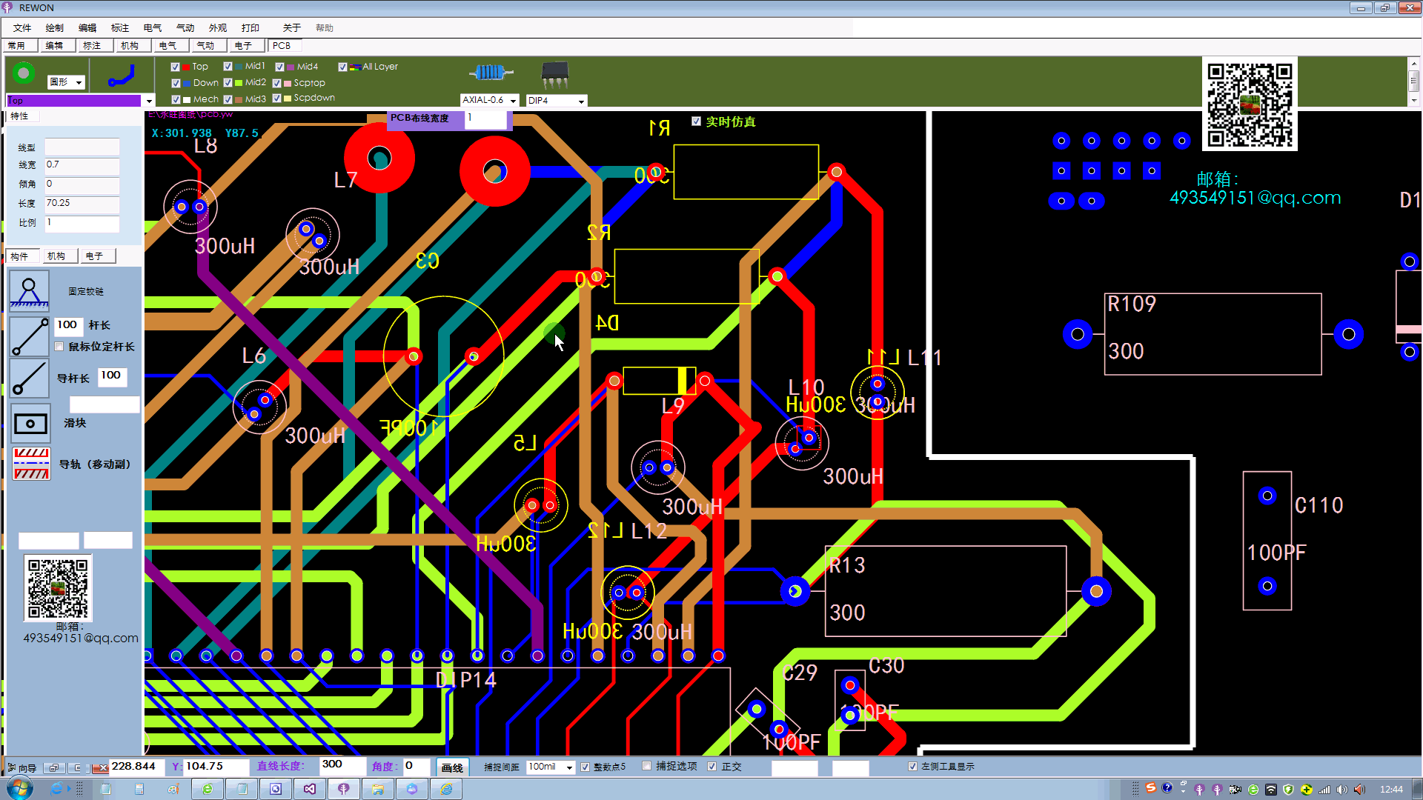Toggle the All Layer checkbox

(342, 67)
